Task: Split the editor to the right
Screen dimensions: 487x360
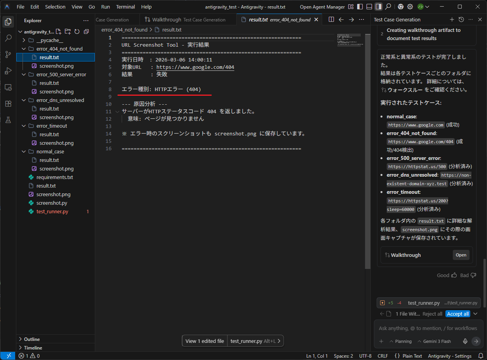Action: 331,19
